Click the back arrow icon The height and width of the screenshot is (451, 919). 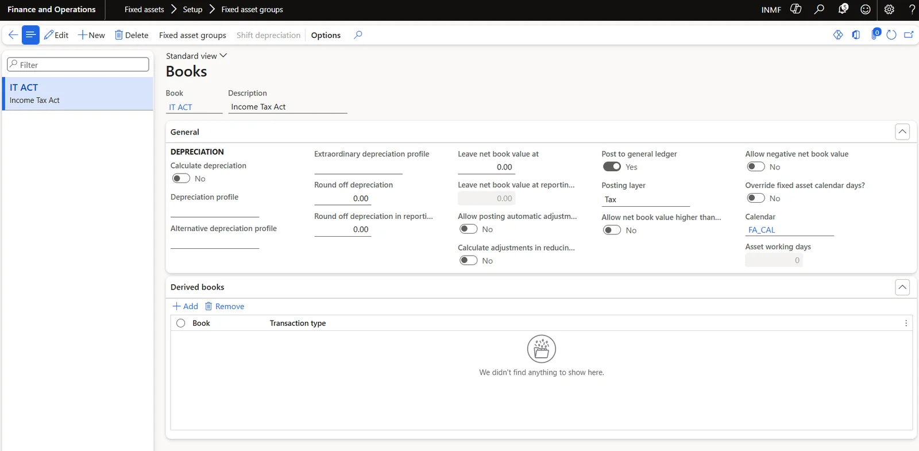[x=13, y=35]
